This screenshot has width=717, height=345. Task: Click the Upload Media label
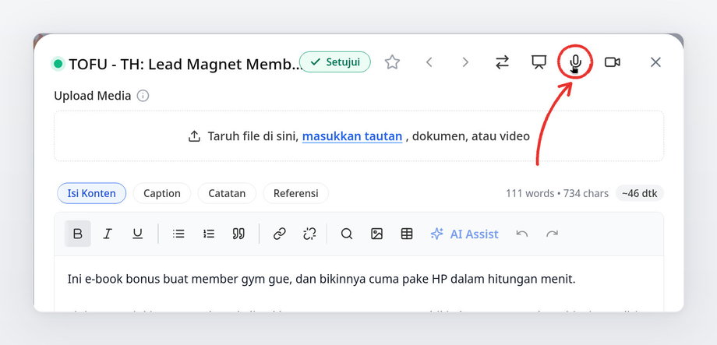click(x=93, y=96)
